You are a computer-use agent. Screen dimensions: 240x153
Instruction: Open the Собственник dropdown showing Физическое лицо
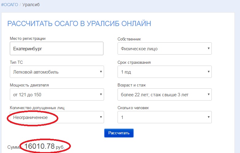[165, 48]
